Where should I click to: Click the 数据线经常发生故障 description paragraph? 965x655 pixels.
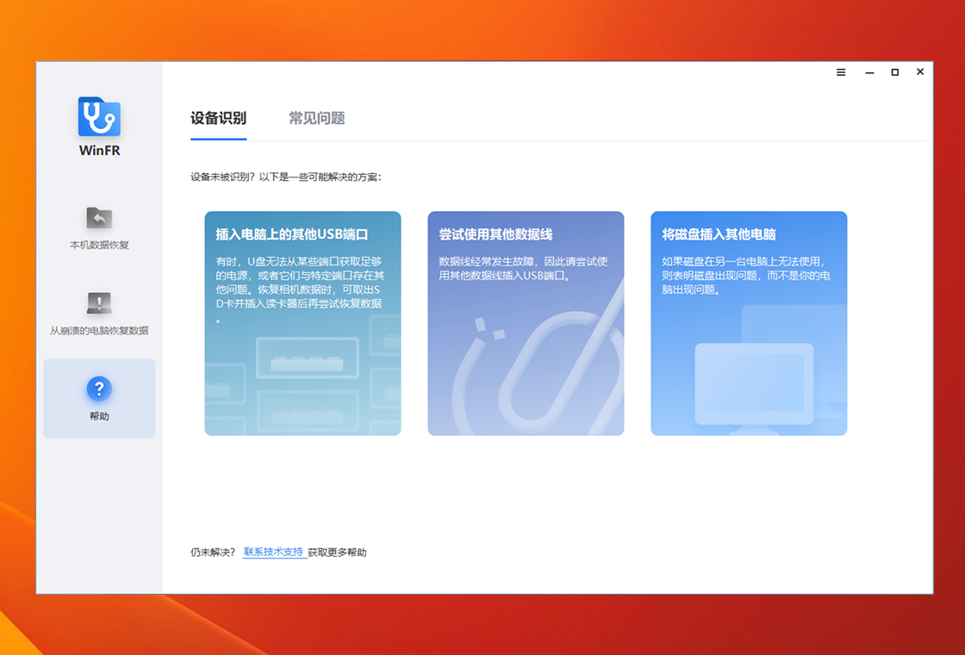523,268
